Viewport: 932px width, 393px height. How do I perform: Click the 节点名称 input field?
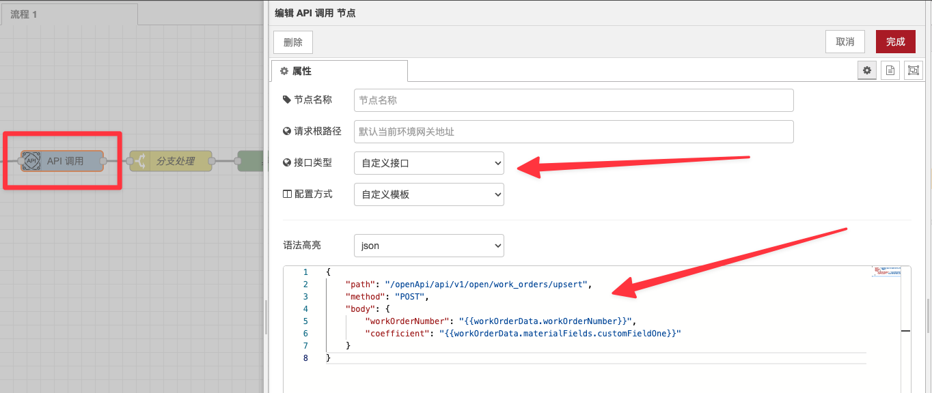pyautogui.click(x=573, y=100)
